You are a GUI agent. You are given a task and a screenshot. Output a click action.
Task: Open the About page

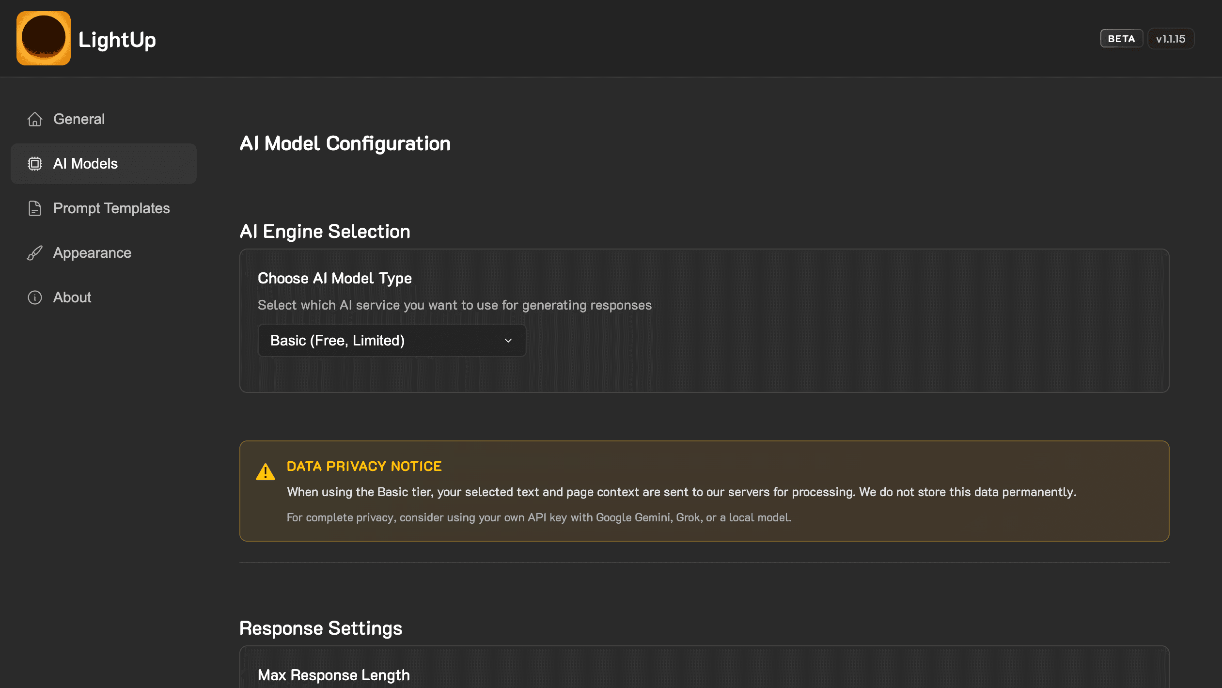(x=71, y=297)
